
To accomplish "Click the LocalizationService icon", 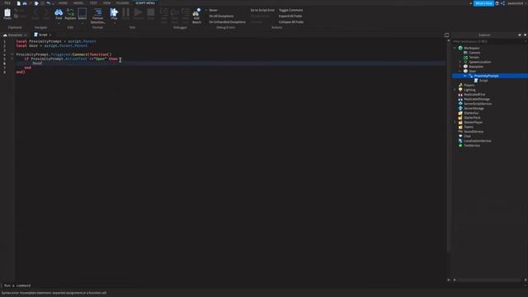I will 460,141.
